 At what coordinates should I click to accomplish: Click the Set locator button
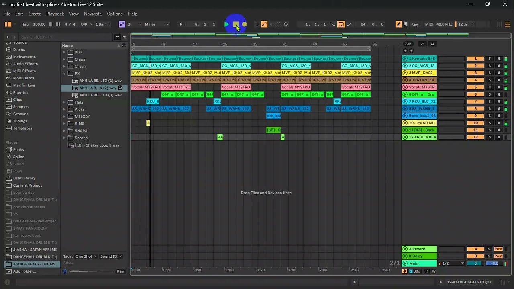(x=408, y=44)
